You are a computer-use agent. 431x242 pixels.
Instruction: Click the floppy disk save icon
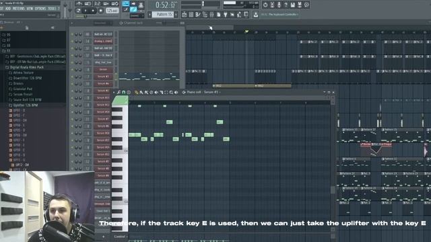[293, 5]
